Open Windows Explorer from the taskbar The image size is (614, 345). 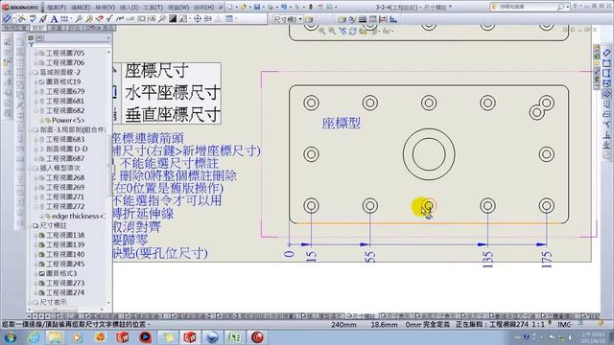pyautogui.click(x=56, y=337)
